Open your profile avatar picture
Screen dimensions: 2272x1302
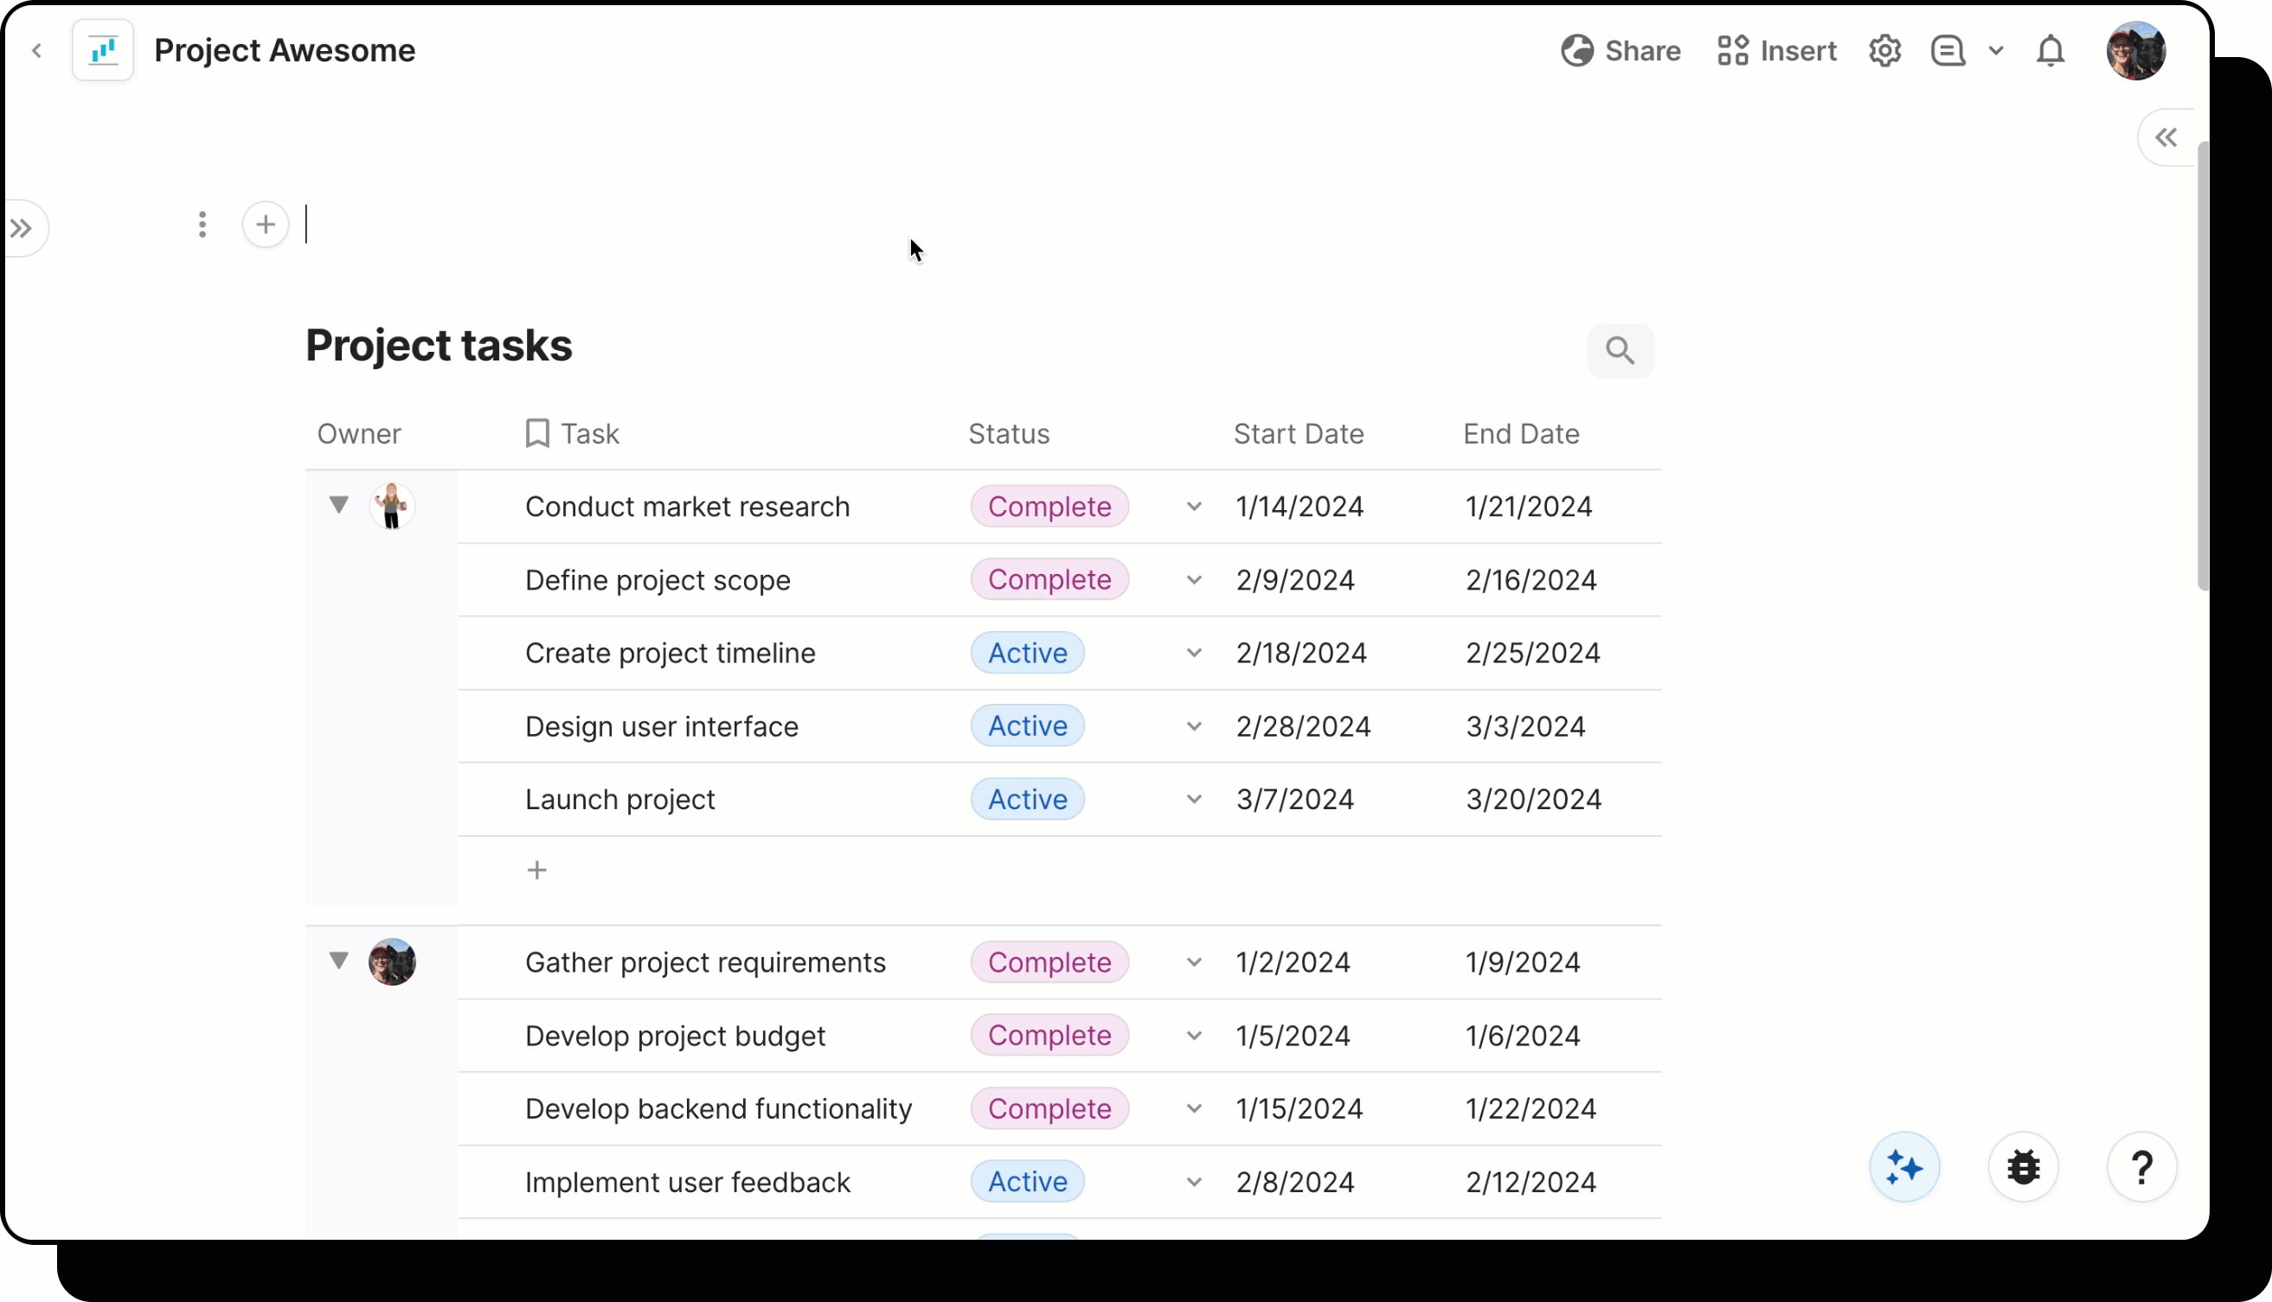[2137, 50]
